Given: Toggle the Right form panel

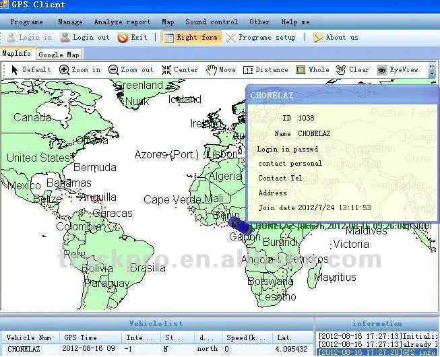Looking at the screenshot, I should pyautogui.click(x=191, y=38).
